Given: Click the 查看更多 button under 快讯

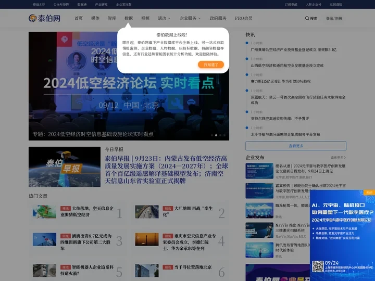Looking at the screenshot, I should (296, 146).
